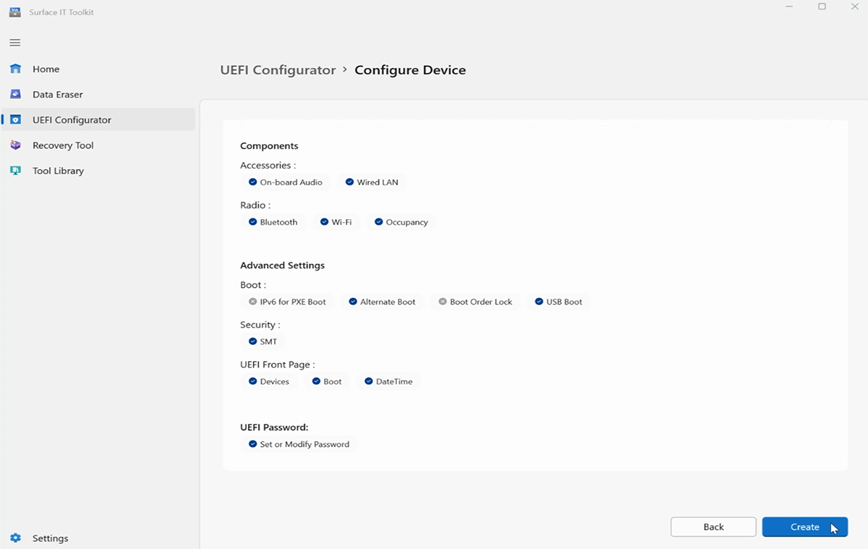Navigate back via the UEFI Configurator breadcrumb
This screenshot has width=868, height=549.
click(278, 69)
